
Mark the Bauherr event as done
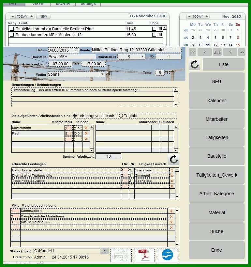tap(154, 35)
